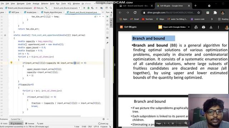The image size is (229, 128).
Task: Open the Build tool window
Action: [40, 123]
